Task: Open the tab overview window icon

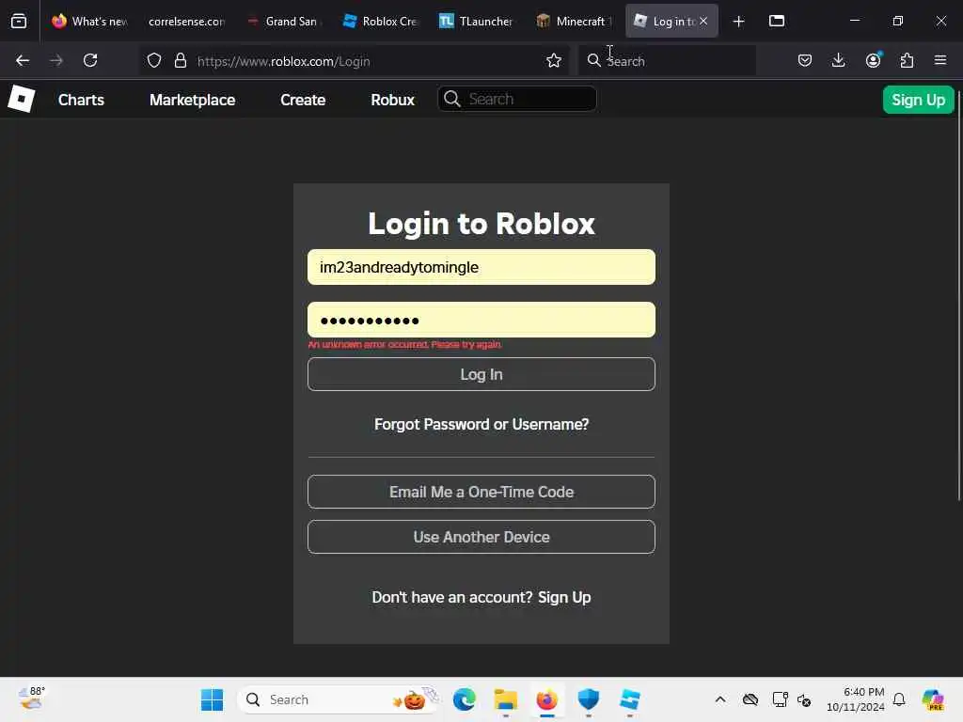Action: click(777, 22)
